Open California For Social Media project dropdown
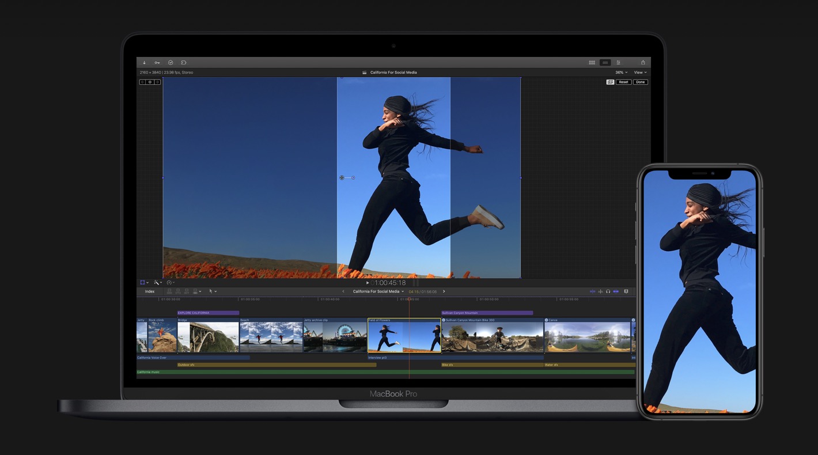This screenshot has height=455, width=818. pyautogui.click(x=378, y=291)
